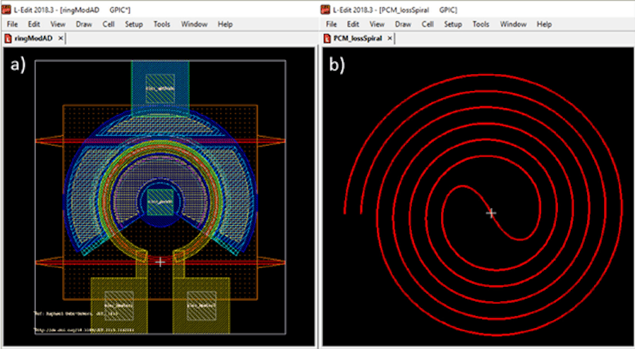Open File menu in ringModAD window

tap(12, 24)
